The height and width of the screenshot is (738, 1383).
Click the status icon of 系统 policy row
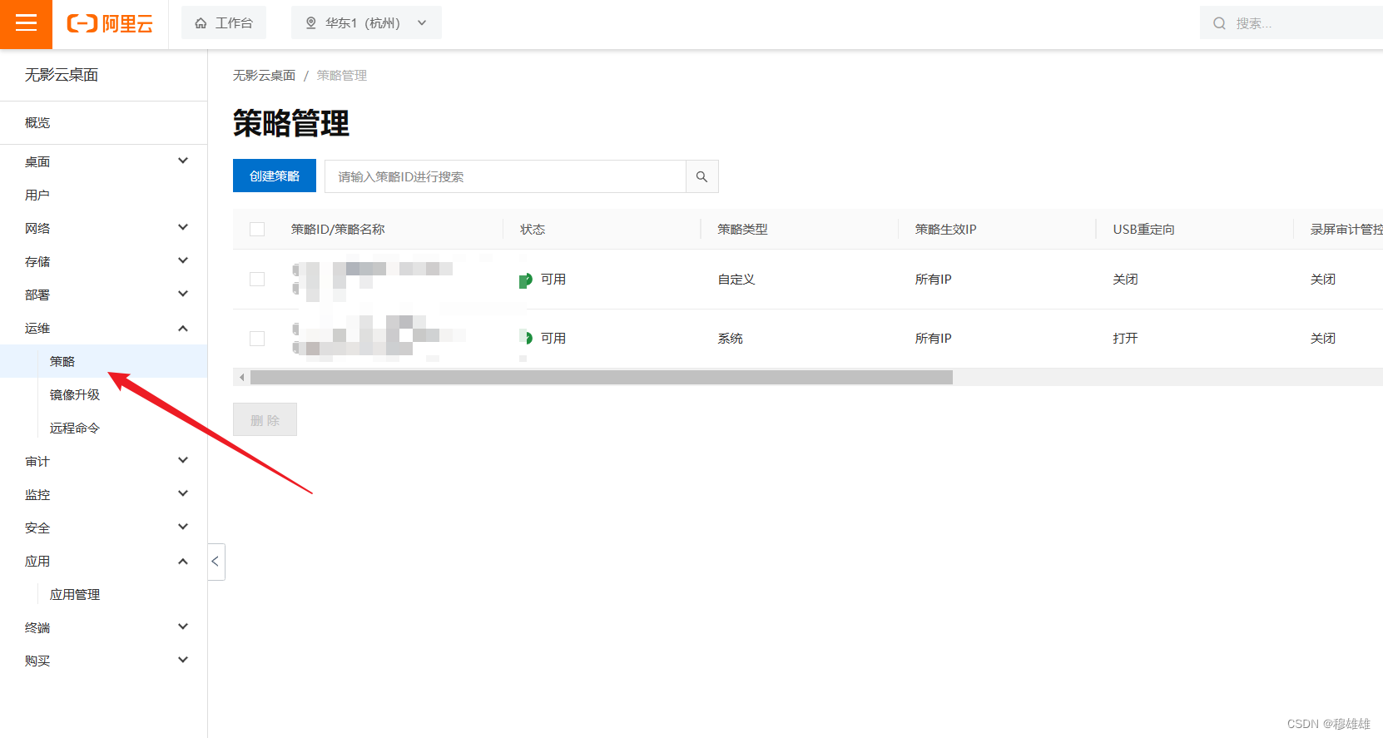click(525, 338)
